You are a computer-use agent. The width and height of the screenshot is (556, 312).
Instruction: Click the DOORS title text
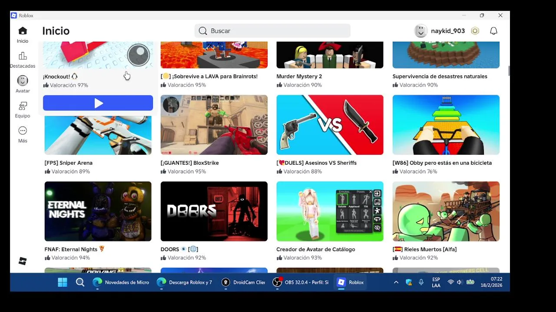(179, 249)
